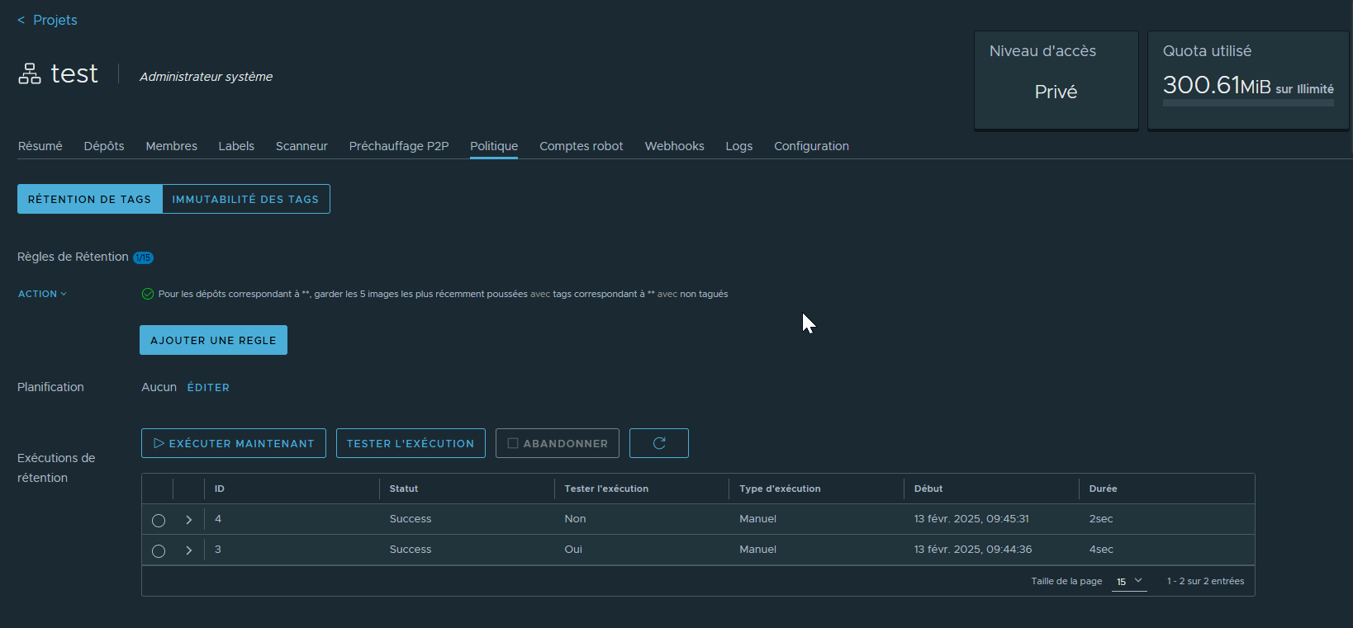Expand details of execution ID 4

pyautogui.click(x=188, y=520)
